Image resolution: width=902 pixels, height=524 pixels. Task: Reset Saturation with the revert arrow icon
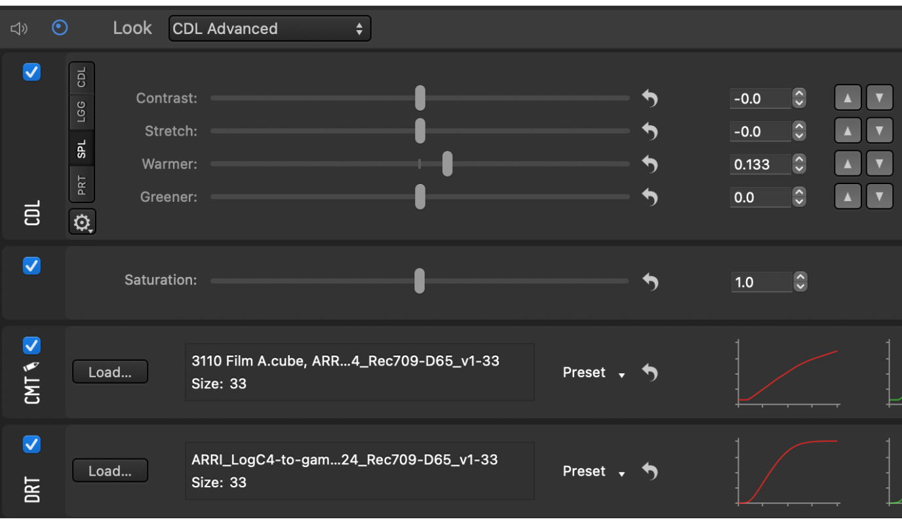click(x=650, y=282)
